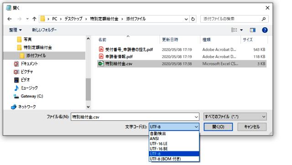Open recent locations dropdown arrow
The width and height of the screenshot is (292, 165).
tap(27, 19)
